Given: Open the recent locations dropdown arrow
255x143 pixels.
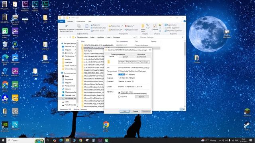Looking at the screenshot, I should click(x=67, y=37).
